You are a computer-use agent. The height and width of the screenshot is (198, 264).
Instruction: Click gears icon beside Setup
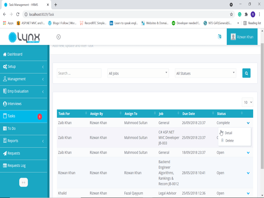5,67
